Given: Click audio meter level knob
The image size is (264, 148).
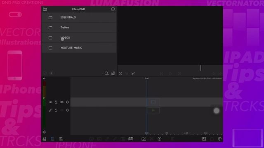Looking at the screenshot, I should point(44,98).
